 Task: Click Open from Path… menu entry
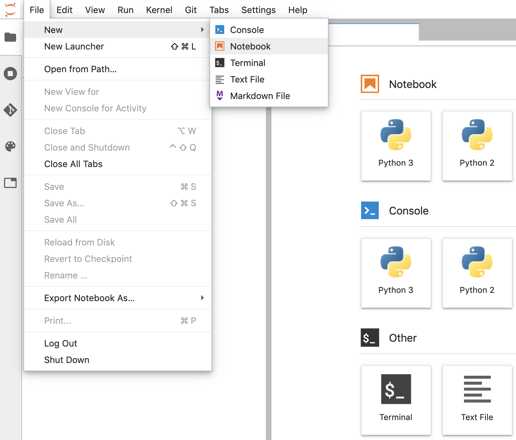tap(81, 69)
